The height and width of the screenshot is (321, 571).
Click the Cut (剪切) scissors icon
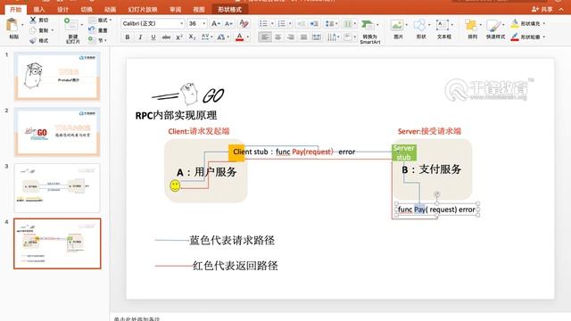tap(33, 20)
